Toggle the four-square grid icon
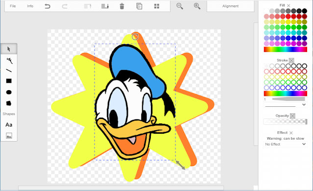The width and height of the screenshot is (313, 191). click(x=157, y=6)
